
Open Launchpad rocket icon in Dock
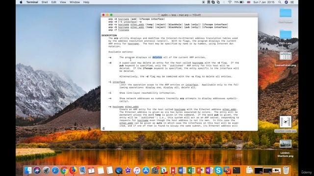[46, 171]
